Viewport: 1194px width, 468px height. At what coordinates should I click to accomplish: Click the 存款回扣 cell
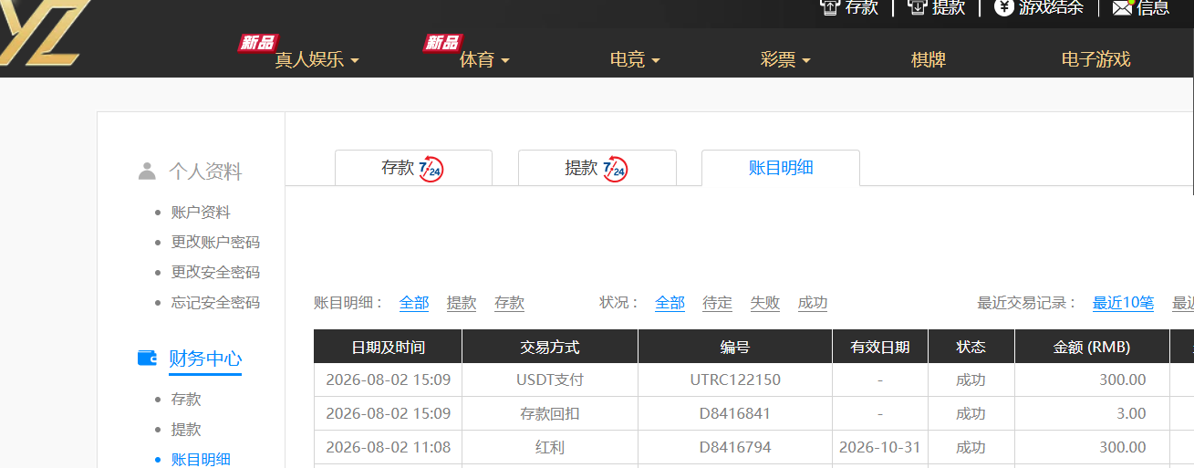[x=550, y=413]
